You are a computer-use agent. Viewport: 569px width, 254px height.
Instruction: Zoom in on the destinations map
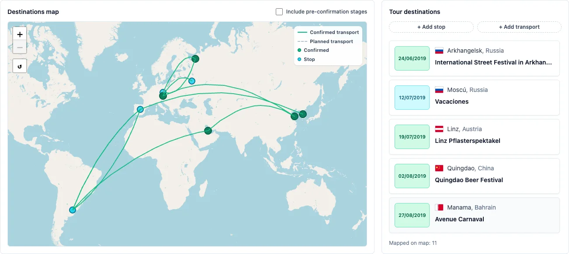[20, 34]
